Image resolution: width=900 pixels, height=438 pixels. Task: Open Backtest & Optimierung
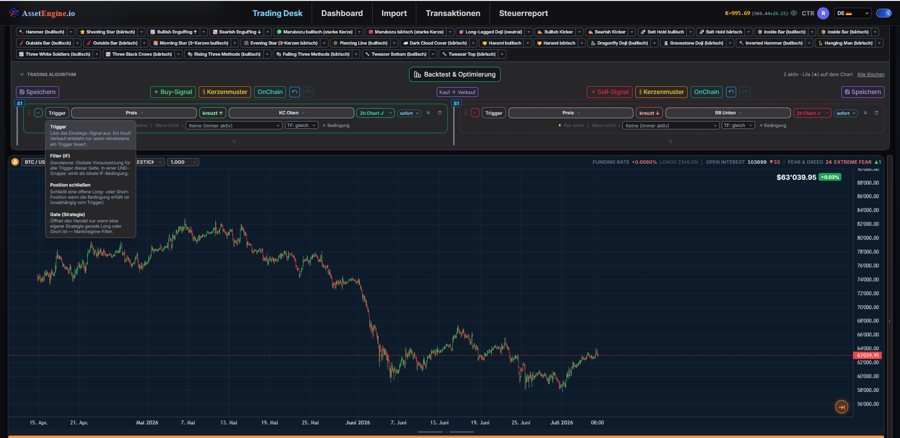coord(455,74)
